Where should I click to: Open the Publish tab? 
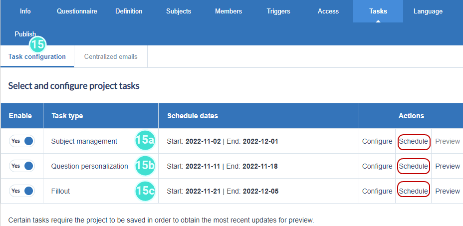(x=25, y=34)
